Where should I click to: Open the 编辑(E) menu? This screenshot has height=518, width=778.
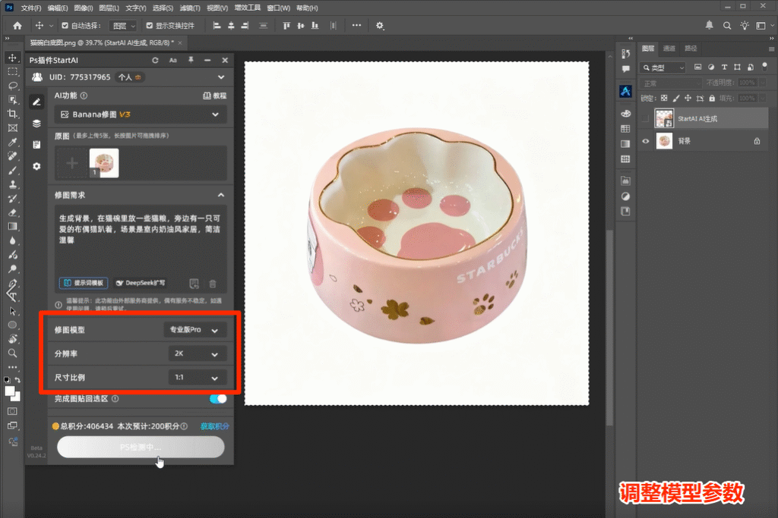pos(58,8)
